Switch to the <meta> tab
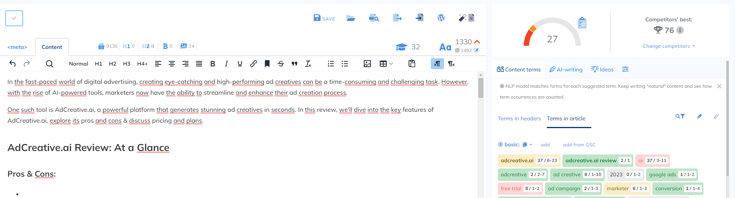The width and height of the screenshot is (735, 198). [17, 47]
